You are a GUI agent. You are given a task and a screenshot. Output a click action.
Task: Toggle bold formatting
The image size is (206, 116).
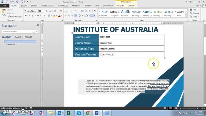coord(26,16)
